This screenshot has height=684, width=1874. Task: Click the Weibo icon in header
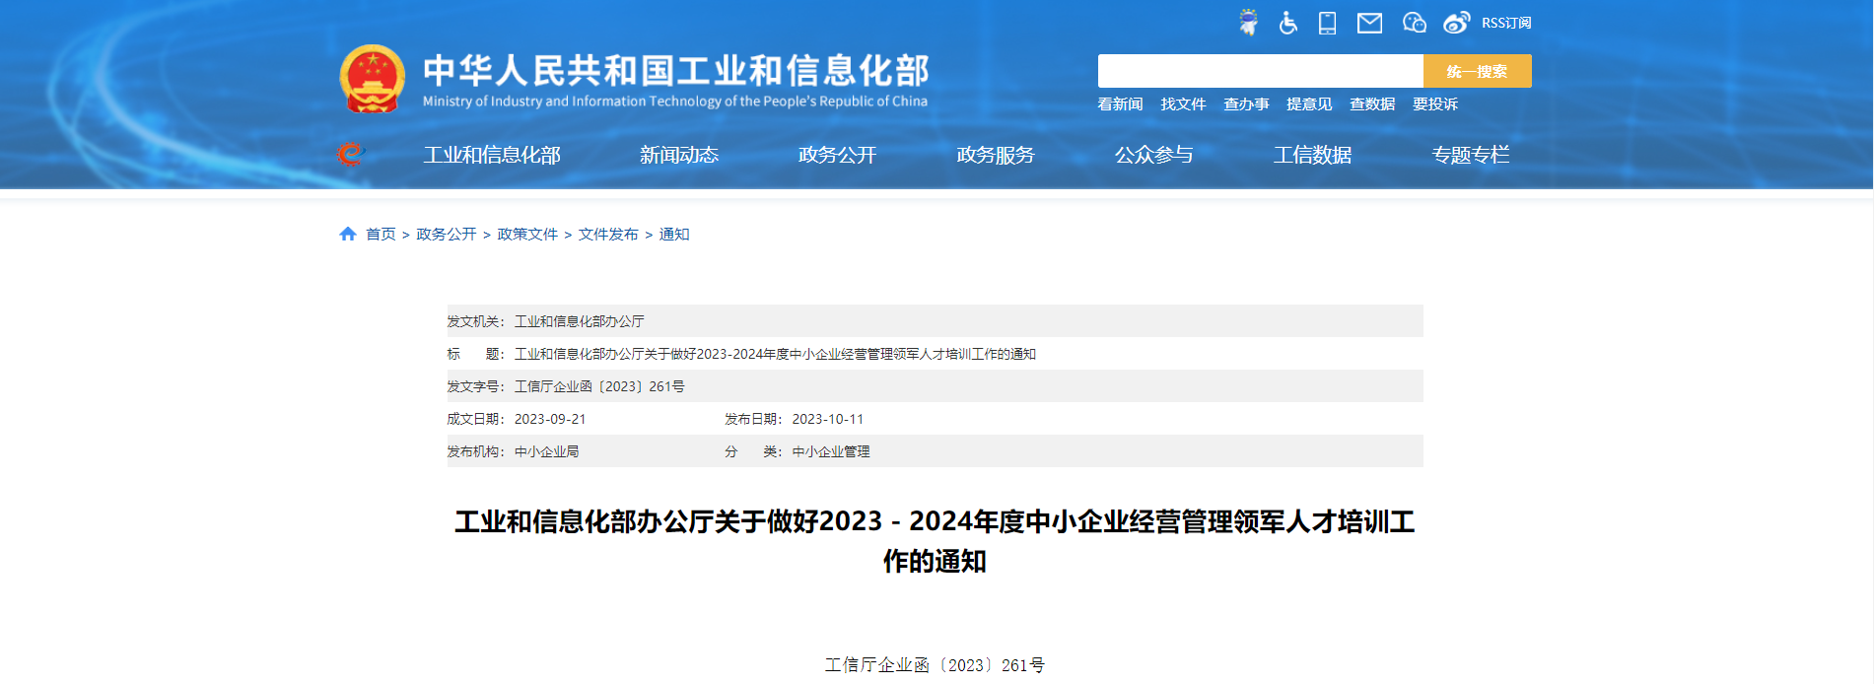[1456, 23]
